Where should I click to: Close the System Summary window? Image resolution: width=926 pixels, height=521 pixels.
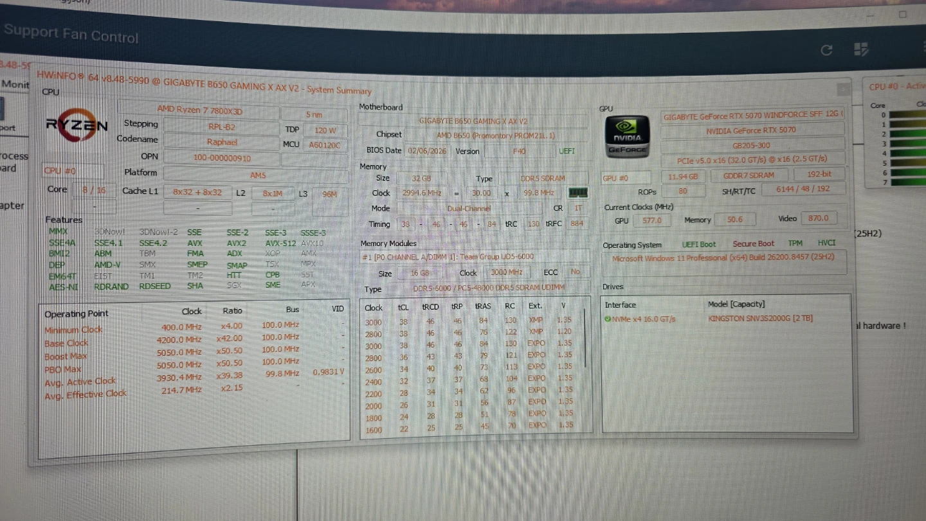point(842,91)
